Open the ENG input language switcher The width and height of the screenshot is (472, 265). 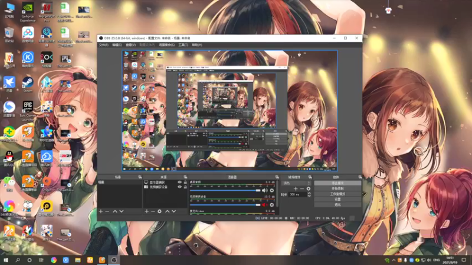click(437, 260)
